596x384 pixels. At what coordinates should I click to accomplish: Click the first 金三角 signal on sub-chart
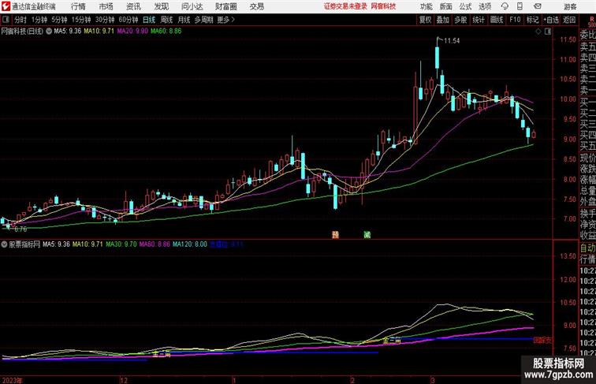pyautogui.click(x=162, y=355)
